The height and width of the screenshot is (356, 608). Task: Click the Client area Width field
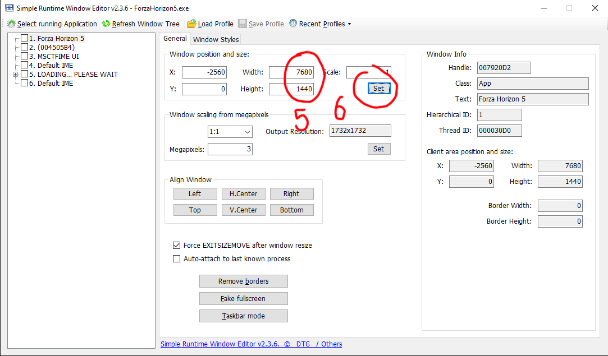(560, 166)
